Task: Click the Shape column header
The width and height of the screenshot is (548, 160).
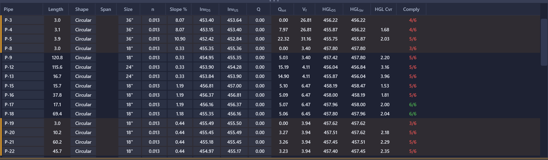Action: click(x=82, y=10)
